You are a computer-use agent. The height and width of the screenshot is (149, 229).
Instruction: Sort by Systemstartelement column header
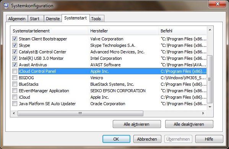click(x=49, y=31)
